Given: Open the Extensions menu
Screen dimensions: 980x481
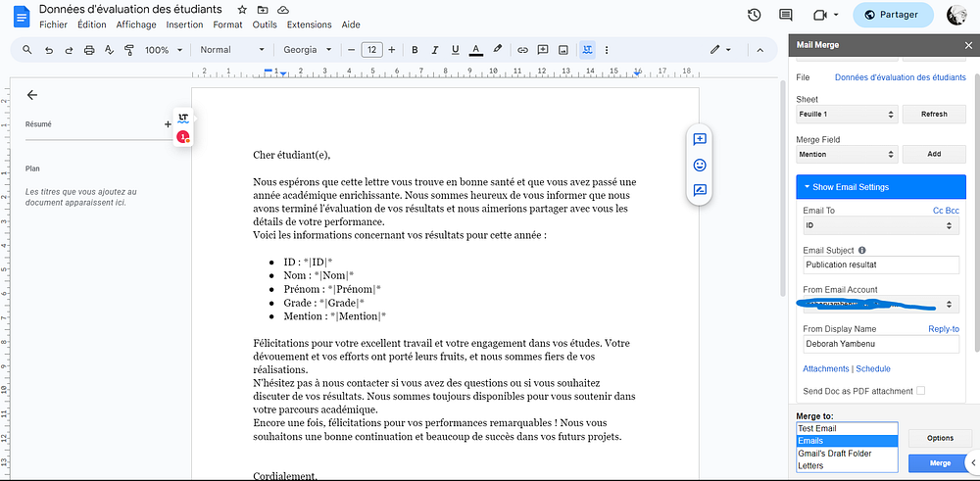Looking at the screenshot, I should [x=309, y=24].
